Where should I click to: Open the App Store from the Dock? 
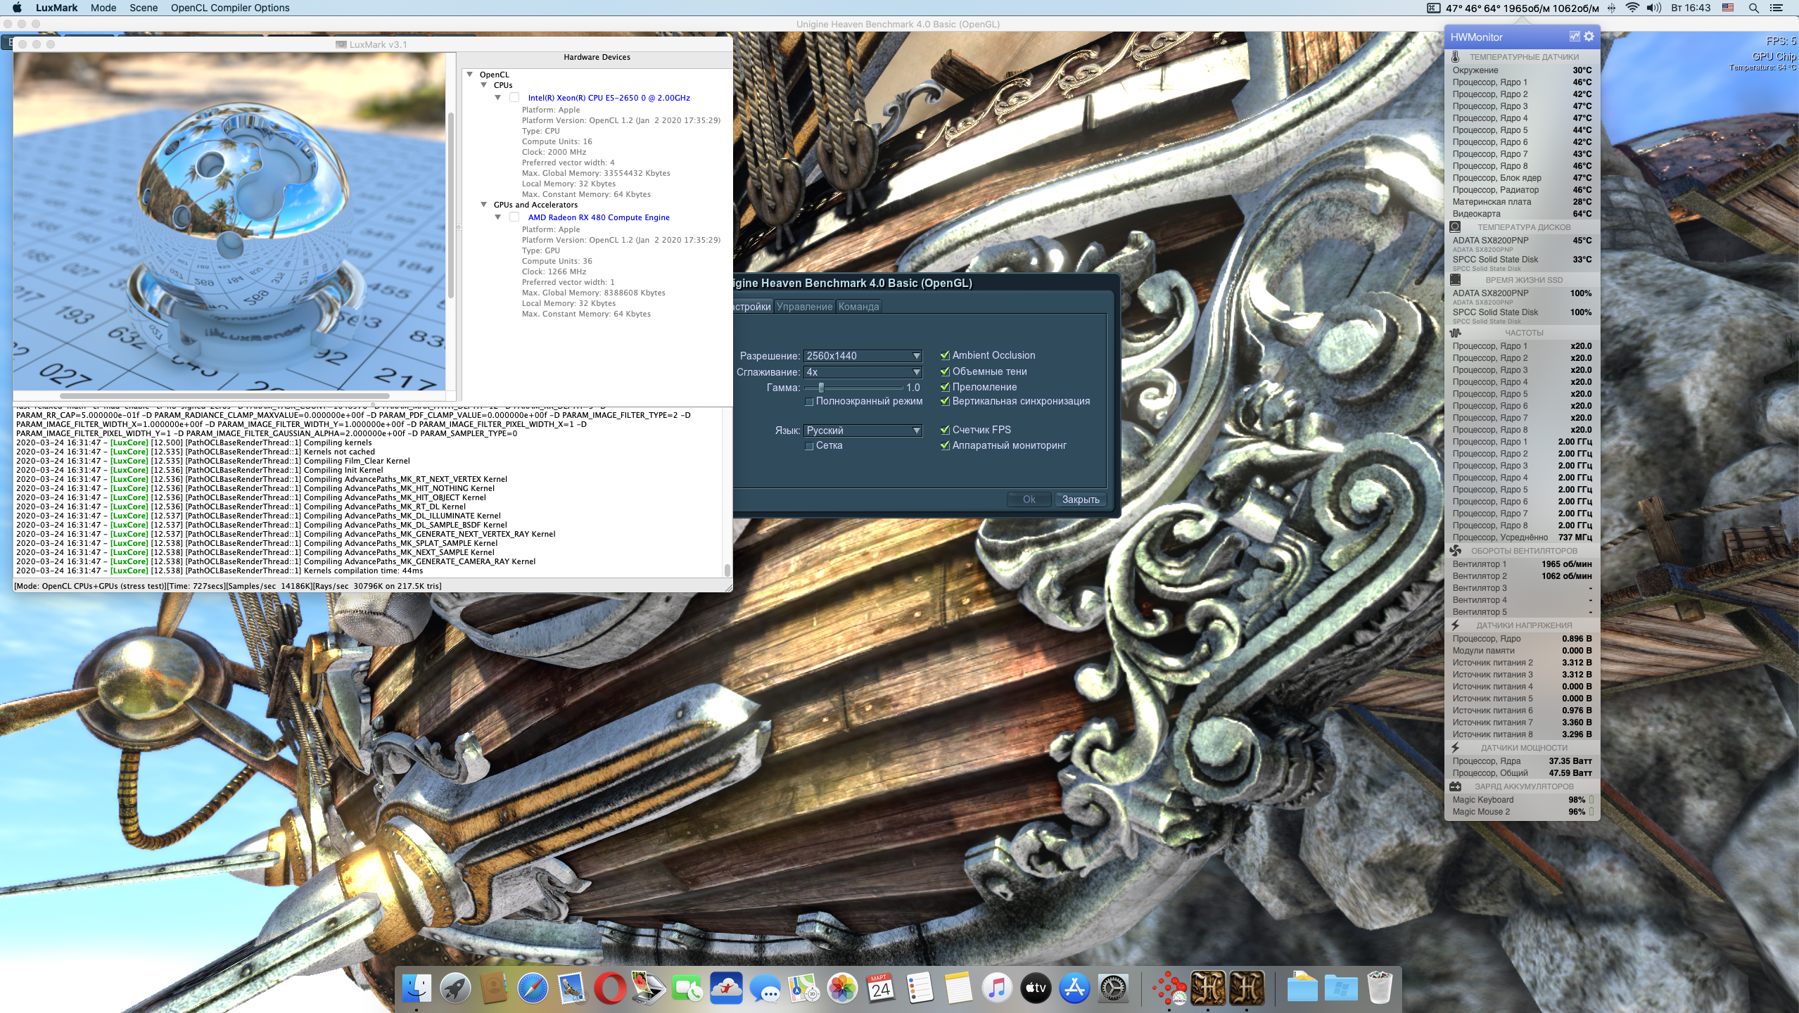coord(1074,988)
